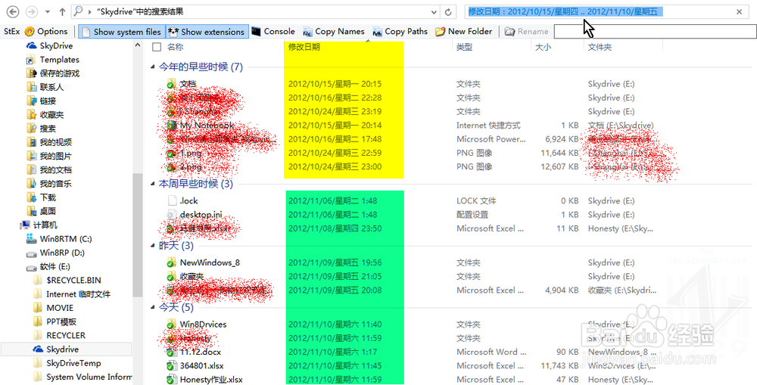Image resolution: width=757 pixels, height=385 pixels.
Task: Collapse the 今年的早些时候 (7) group
Action: 153,67
